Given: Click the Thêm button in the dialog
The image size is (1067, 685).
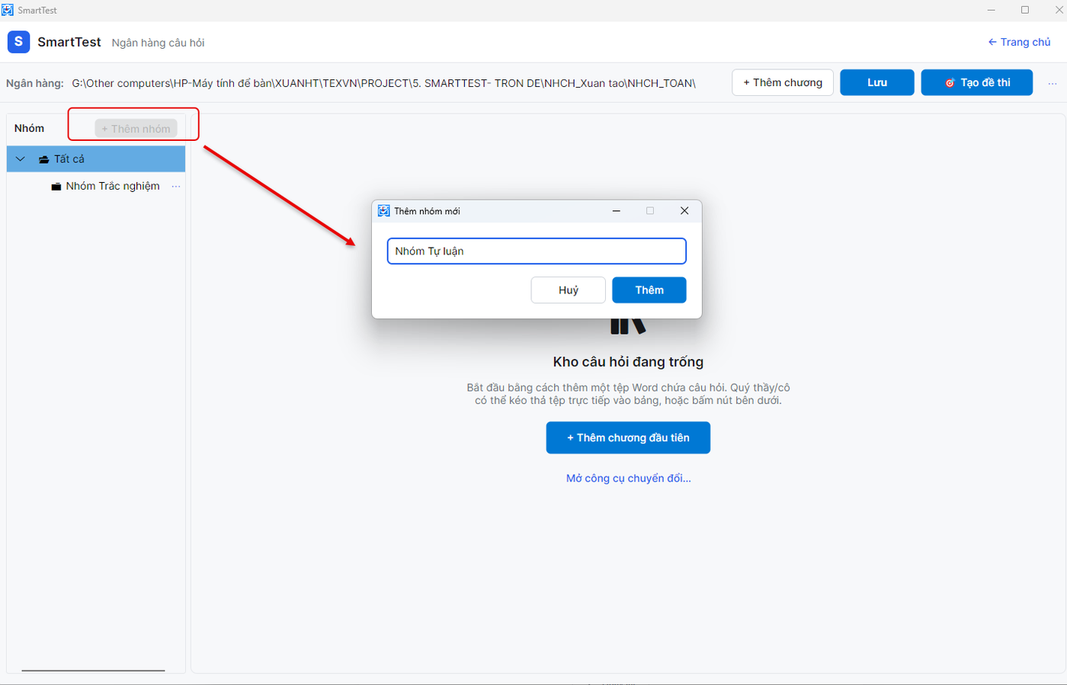Looking at the screenshot, I should click(x=649, y=290).
